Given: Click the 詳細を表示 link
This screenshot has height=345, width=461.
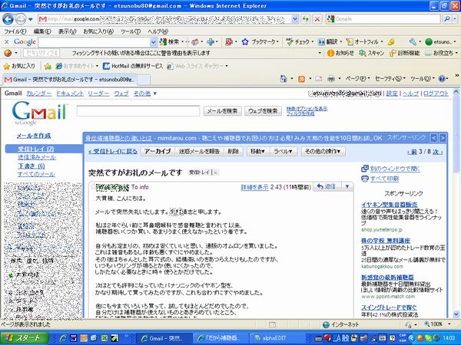Looking at the screenshot, I should pos(254,187).
